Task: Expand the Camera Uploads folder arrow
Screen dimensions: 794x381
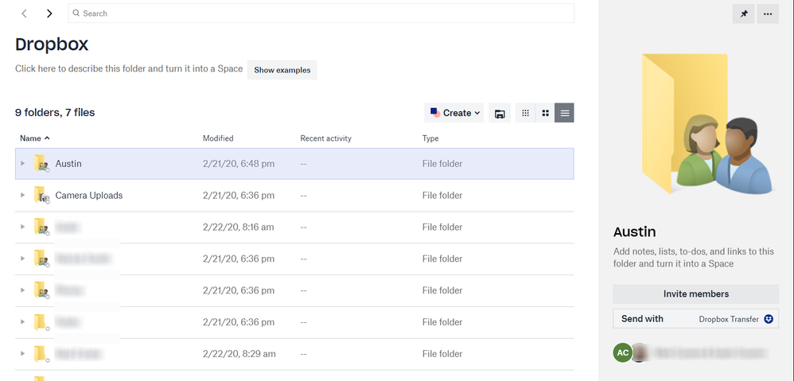Action: (22, 196)
